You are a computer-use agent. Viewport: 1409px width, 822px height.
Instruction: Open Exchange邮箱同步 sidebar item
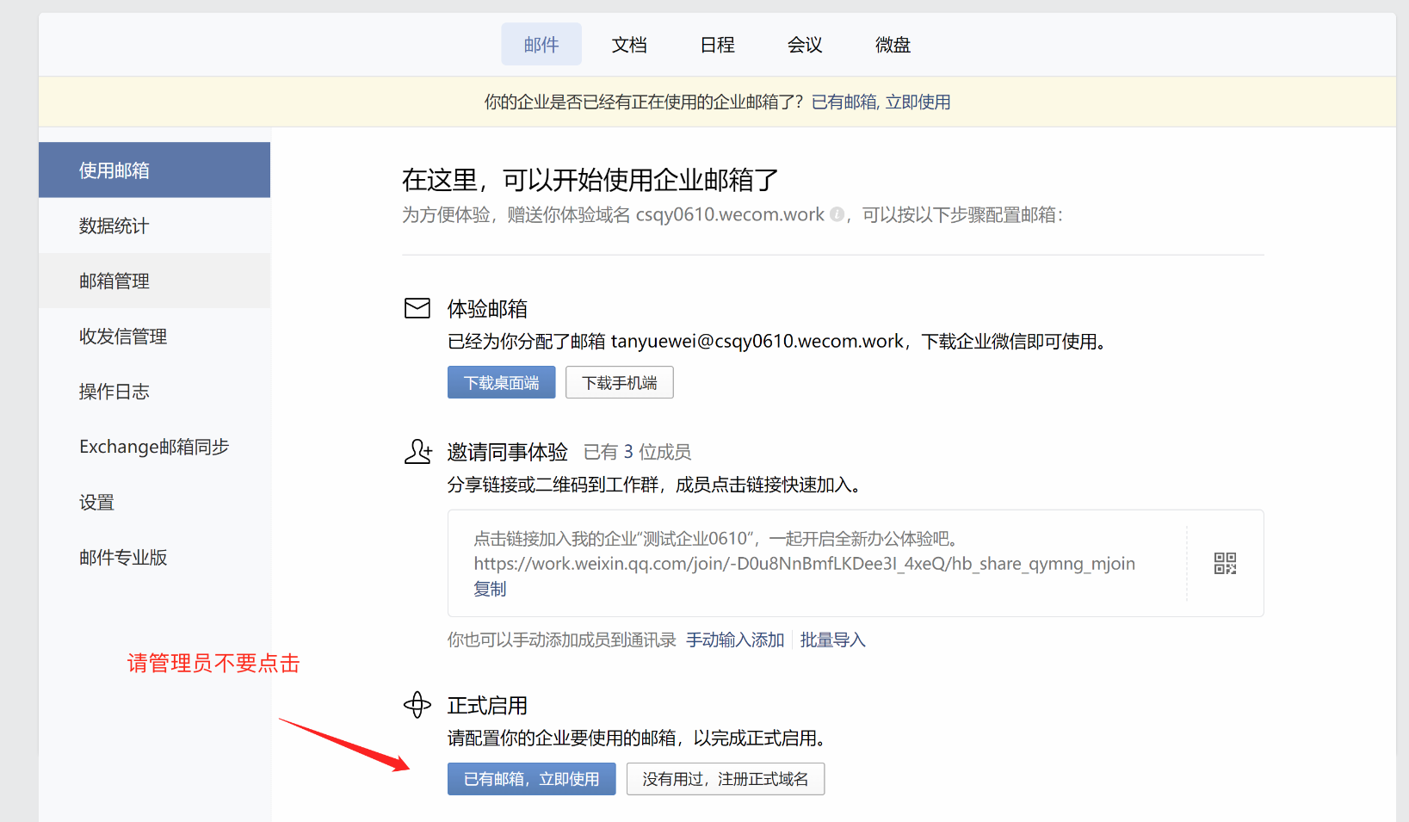click(154, 447)
